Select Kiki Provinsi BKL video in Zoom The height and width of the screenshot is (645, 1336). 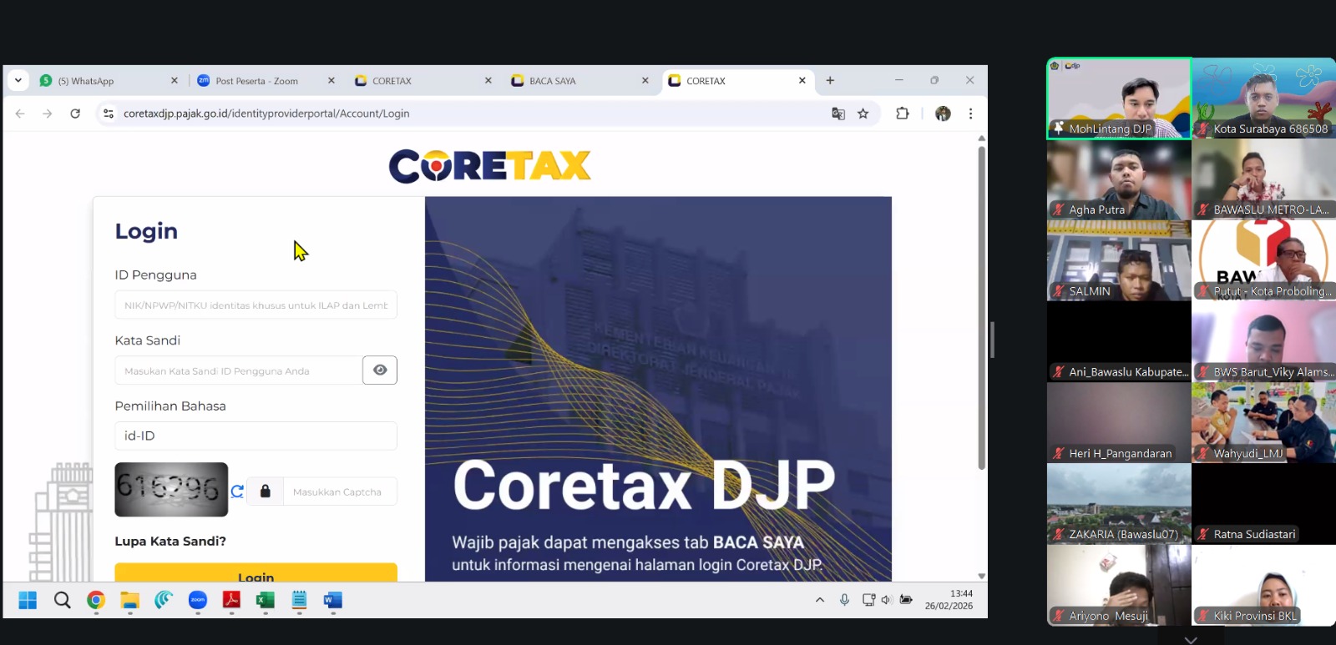pos(1264,585)
